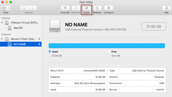Click the Restore toolbar icon
This screenshot has height=97, width=172.
[x=97, y=8]
